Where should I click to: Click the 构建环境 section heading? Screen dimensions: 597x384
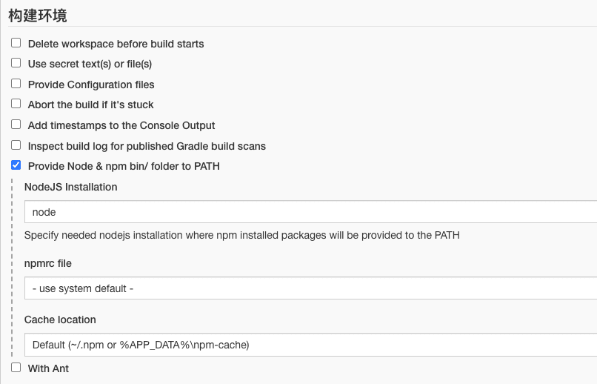38,16
